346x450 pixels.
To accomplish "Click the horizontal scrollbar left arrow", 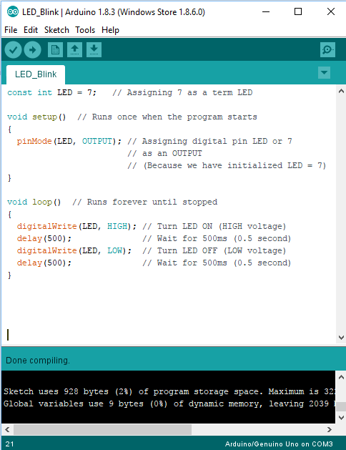I will pos(7,430).
